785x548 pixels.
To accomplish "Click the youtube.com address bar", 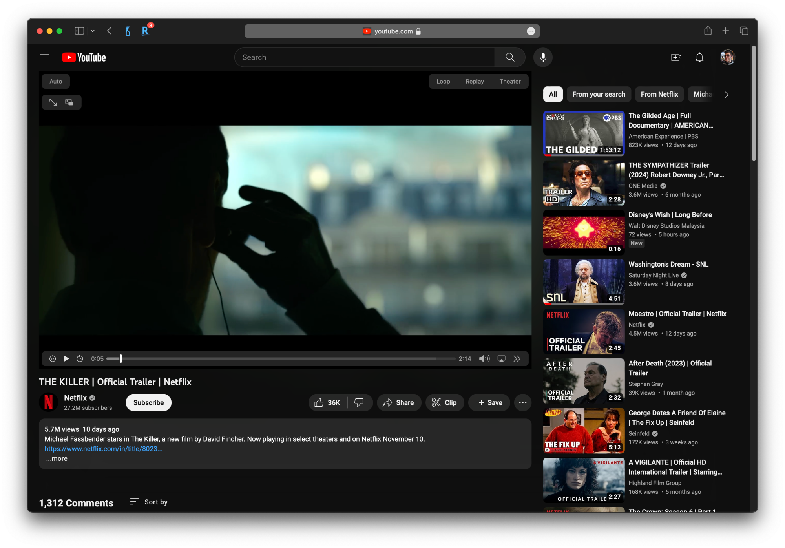I will tap(392, 31).
